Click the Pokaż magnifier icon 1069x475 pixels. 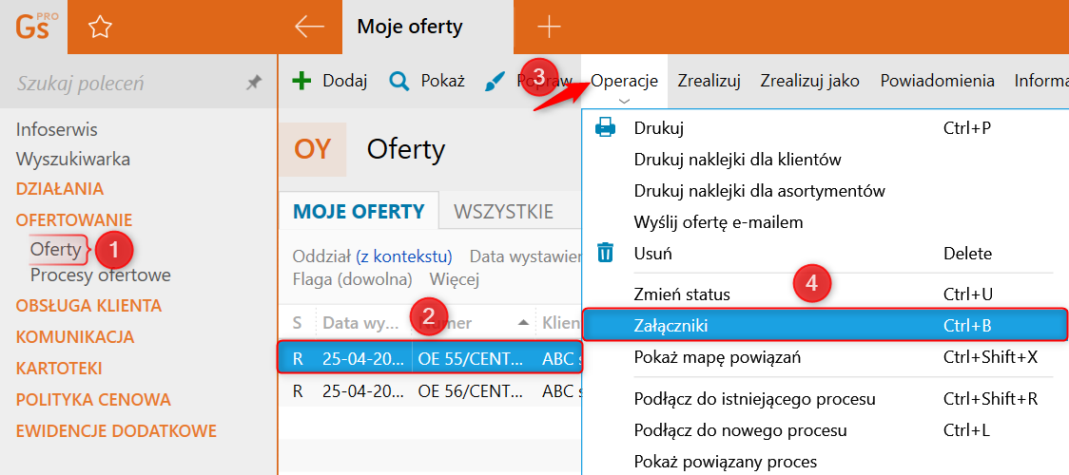tap(399, 81)
